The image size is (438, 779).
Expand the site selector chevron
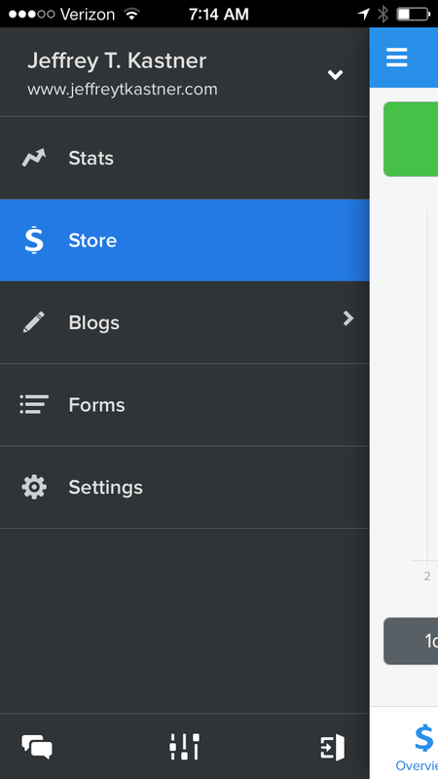(x=335, y=75)
